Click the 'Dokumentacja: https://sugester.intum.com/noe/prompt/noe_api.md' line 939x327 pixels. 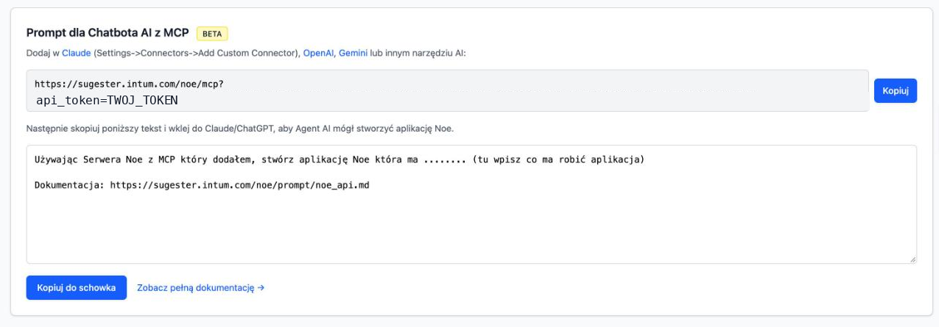pyautogui.click(x=202, y=185)
